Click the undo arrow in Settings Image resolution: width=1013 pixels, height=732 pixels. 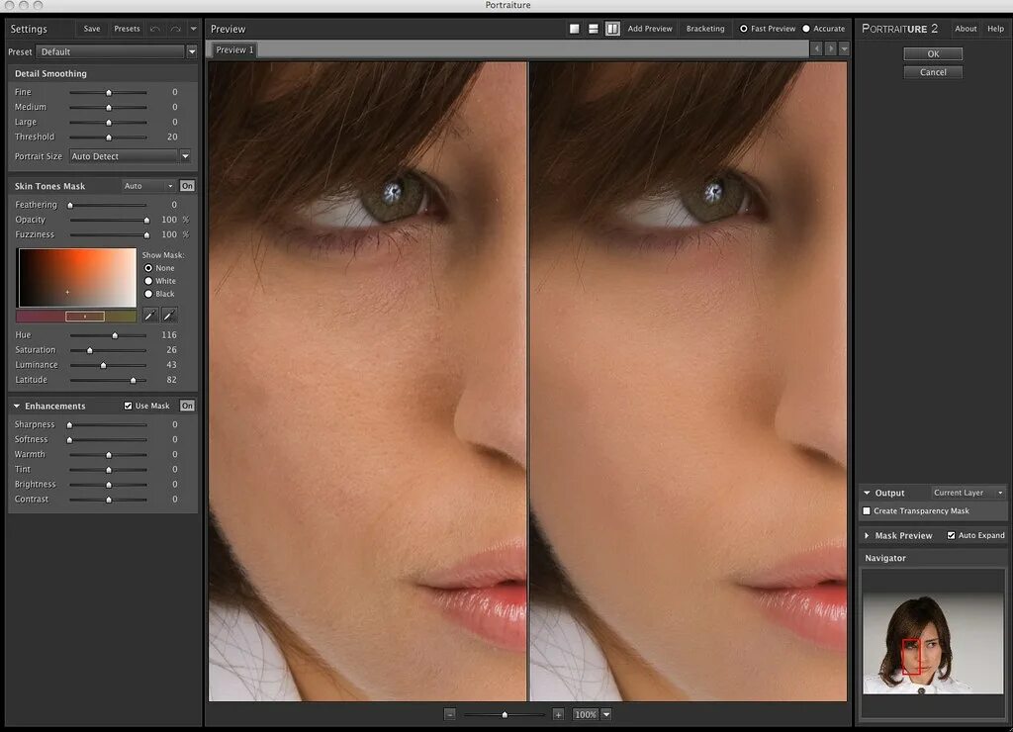(155, 29)
